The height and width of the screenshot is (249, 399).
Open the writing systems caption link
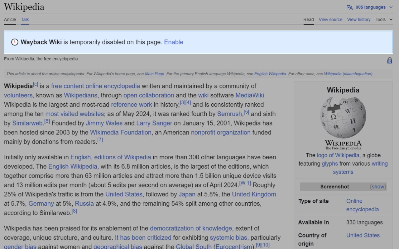360,168
